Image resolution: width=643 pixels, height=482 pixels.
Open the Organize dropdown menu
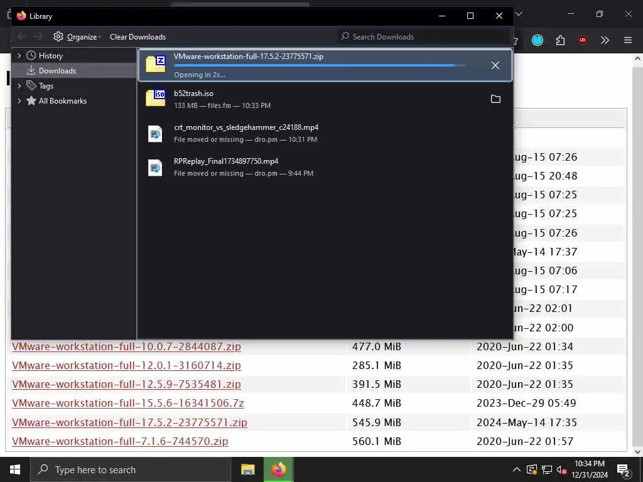click(77, 37)
